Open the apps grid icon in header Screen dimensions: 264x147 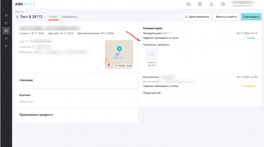point(200,4)
